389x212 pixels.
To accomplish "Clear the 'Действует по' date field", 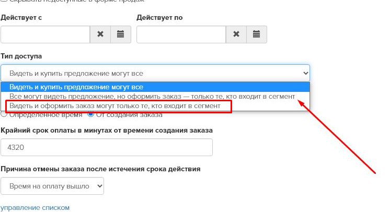I will (x=236, y=34).
